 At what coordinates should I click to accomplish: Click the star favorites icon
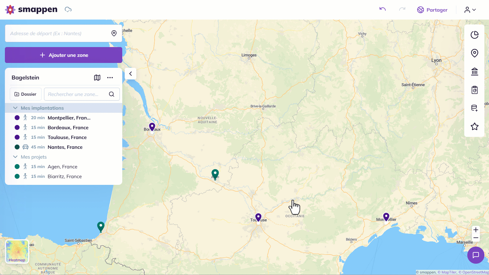point(474,127)
